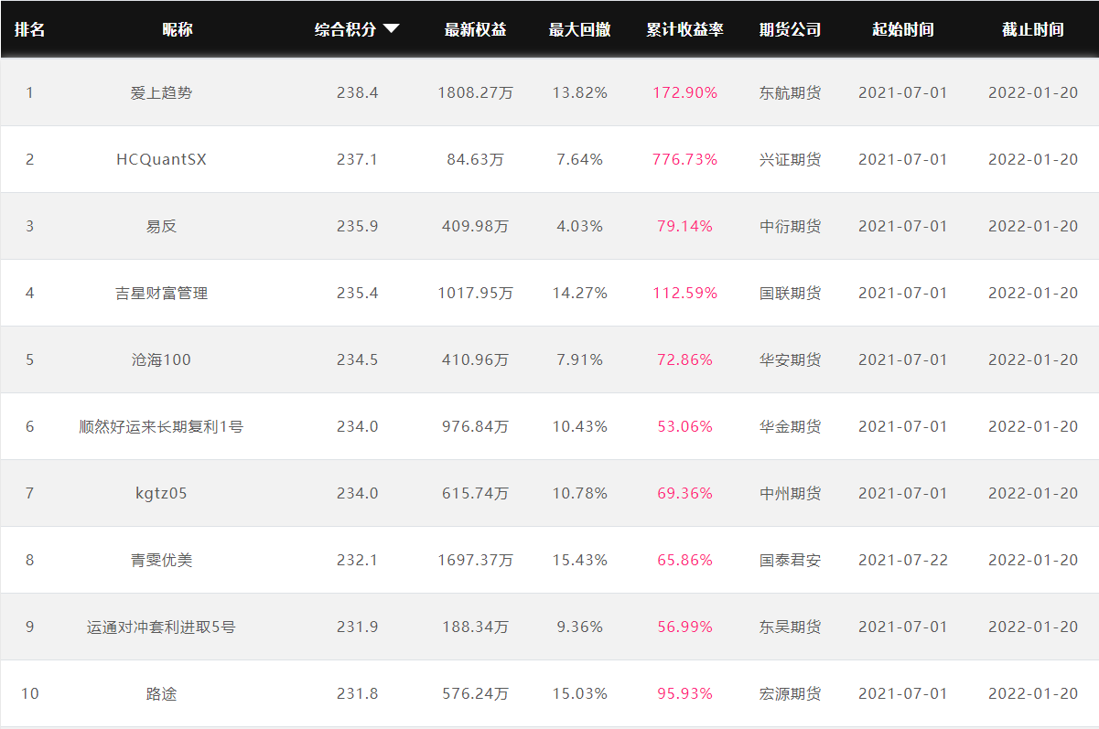The image size is (1099, 729).
Task: Select score value 237.1
Action: click(357, 159)
